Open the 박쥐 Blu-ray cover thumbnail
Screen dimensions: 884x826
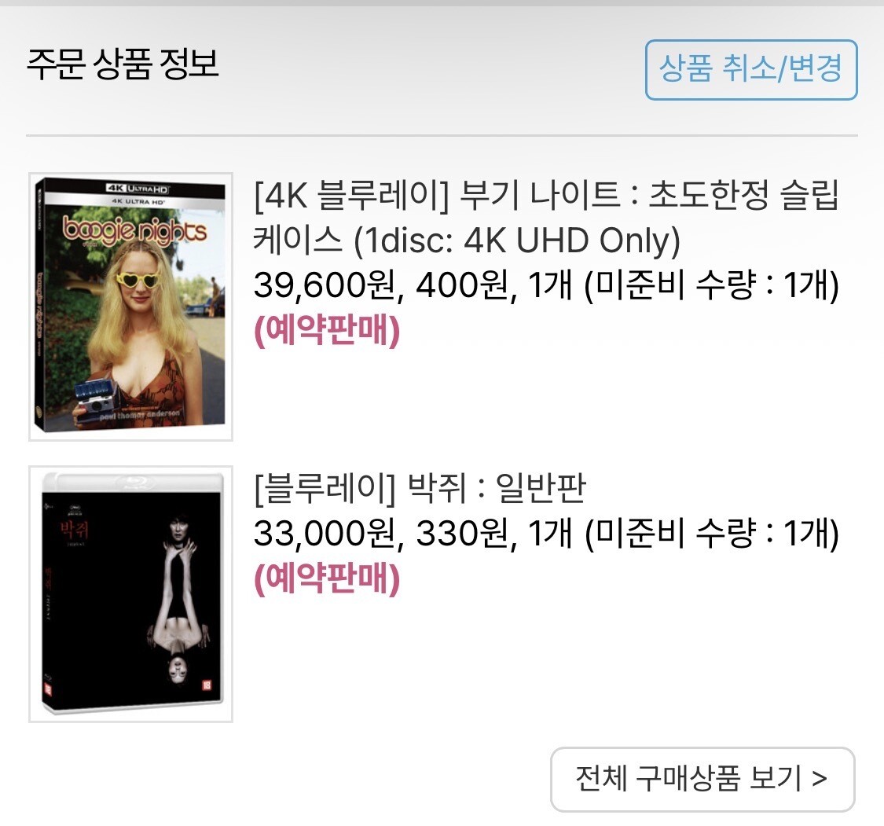point(130,593)
